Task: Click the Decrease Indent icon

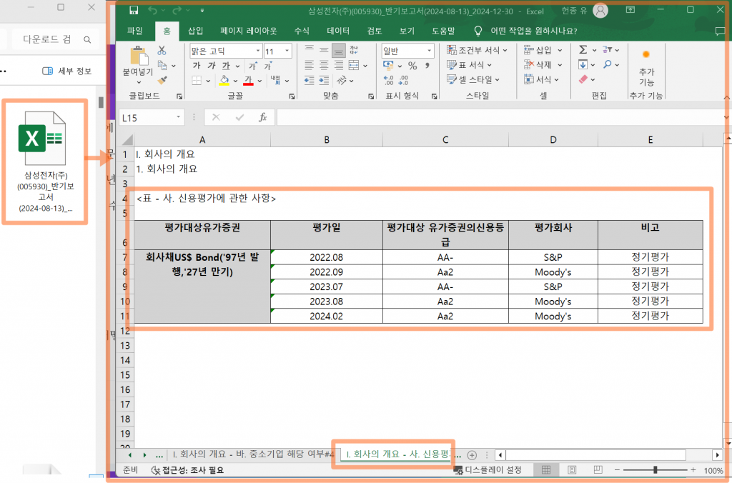Action: [x=309, y=80]
